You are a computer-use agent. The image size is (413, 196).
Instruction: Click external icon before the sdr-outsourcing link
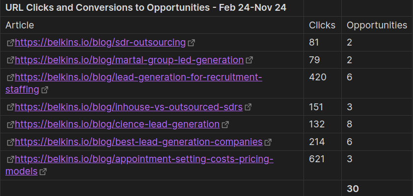pos(10,43)
